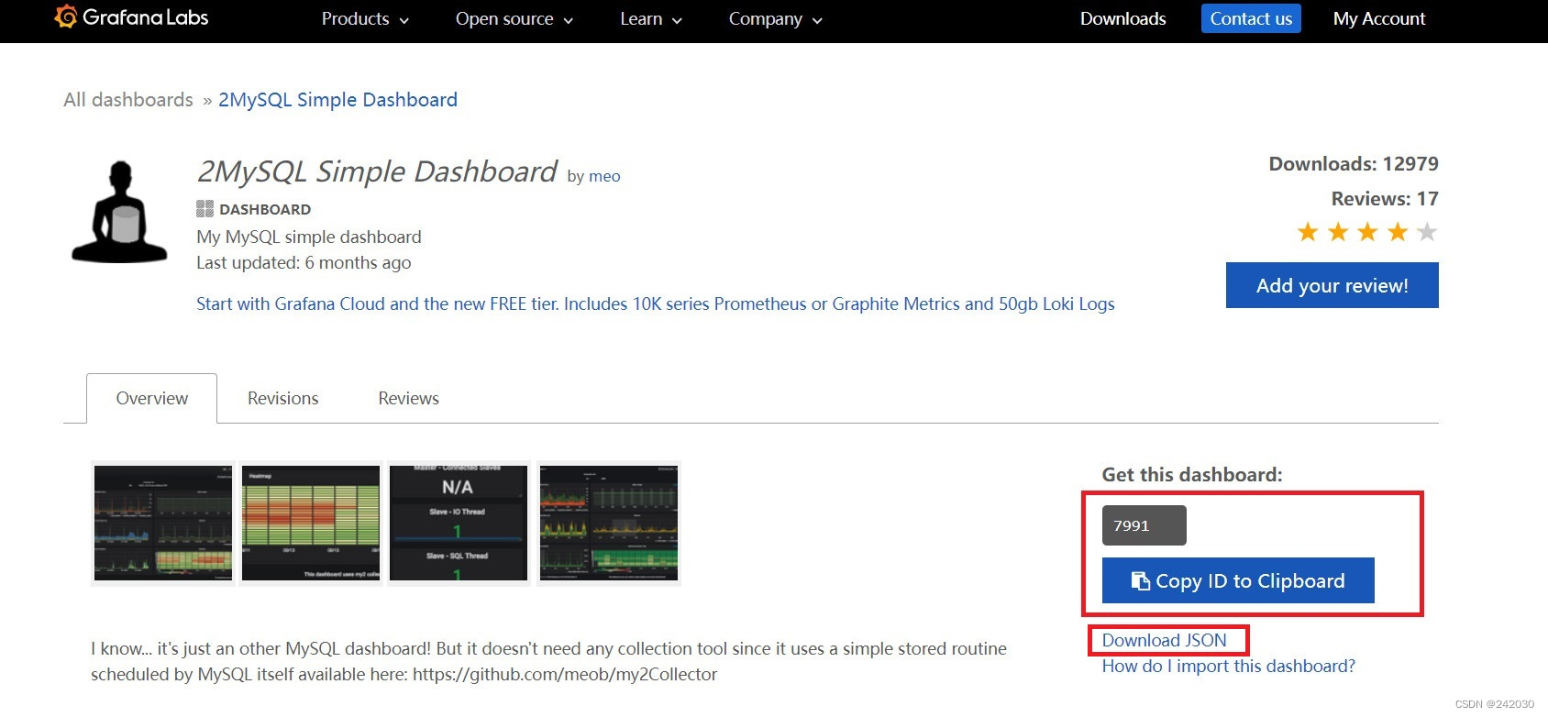This screenshot has width=1548, height=717.
Task: Click the fourth rating star
Action: (1398, 232)
